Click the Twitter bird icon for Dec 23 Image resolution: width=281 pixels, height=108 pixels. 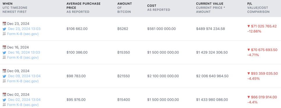(x=4, y=29)
